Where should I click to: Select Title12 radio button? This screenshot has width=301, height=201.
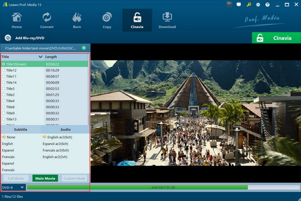coord(4,70)
